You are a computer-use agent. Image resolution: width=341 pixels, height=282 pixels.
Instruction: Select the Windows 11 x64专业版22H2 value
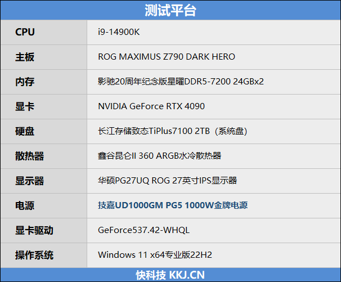click(155, 255)
